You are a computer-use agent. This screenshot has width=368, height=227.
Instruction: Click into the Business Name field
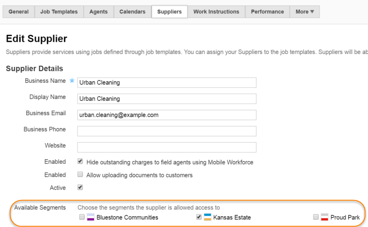166,83
